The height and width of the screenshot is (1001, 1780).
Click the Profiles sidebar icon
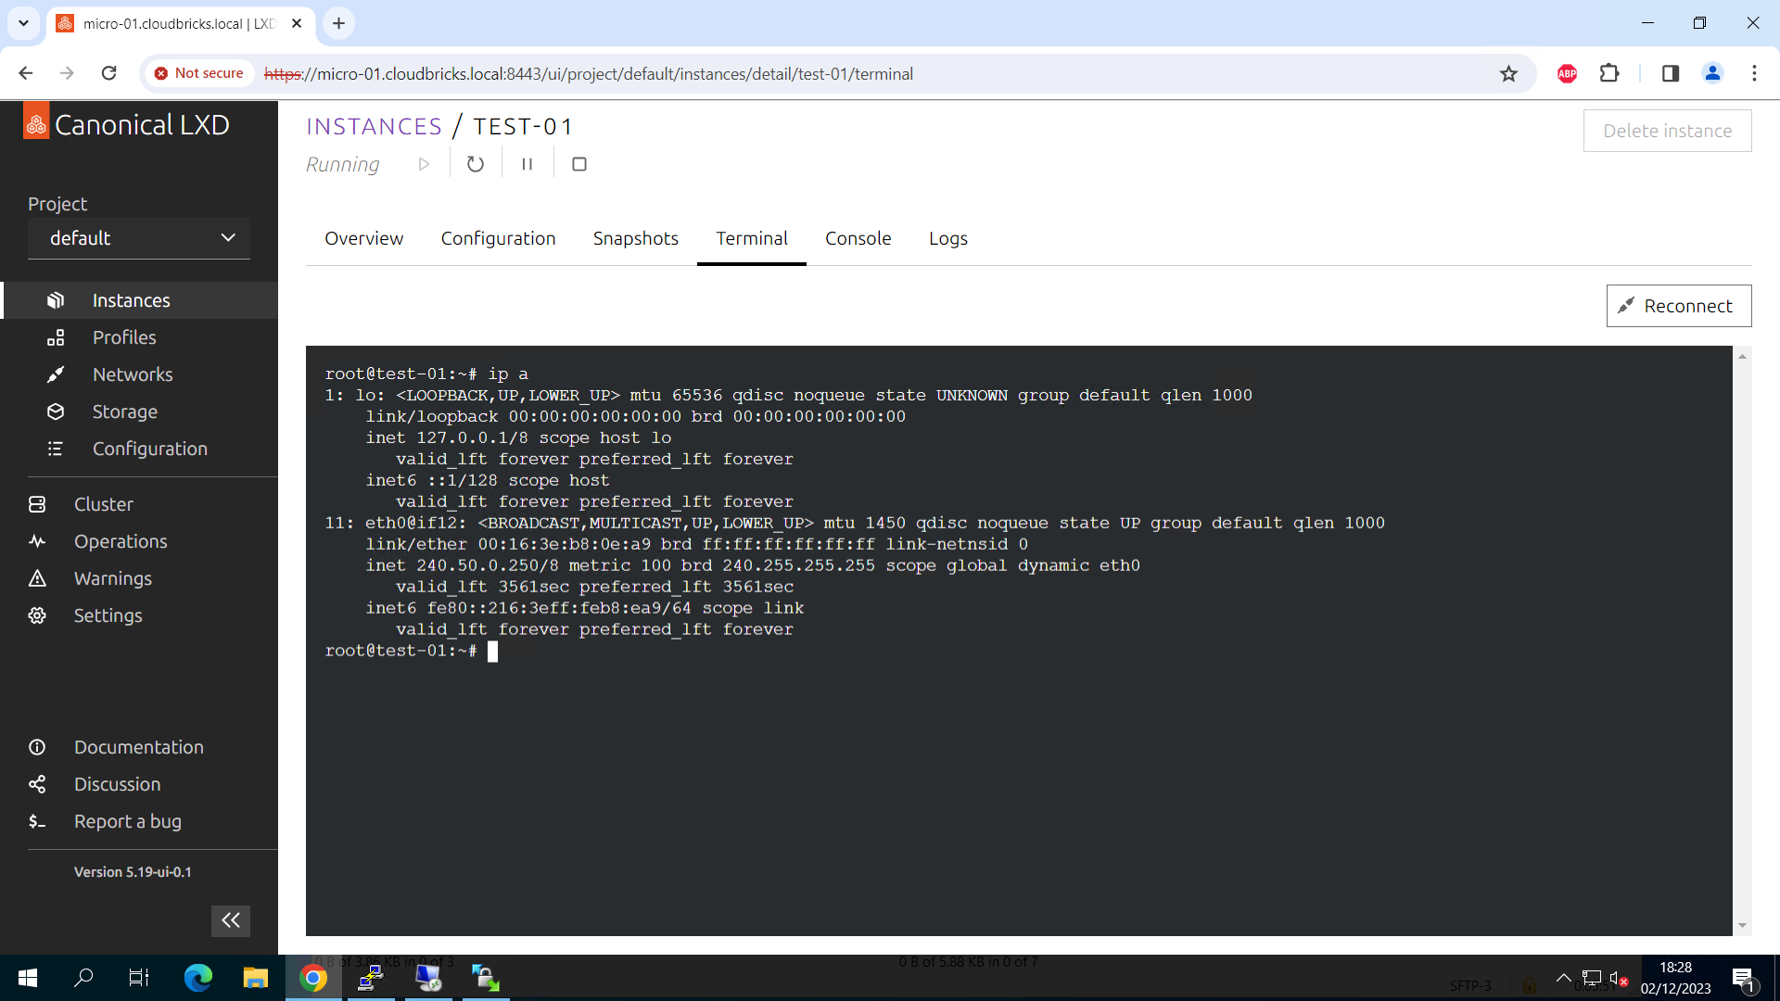coord(55,337)
